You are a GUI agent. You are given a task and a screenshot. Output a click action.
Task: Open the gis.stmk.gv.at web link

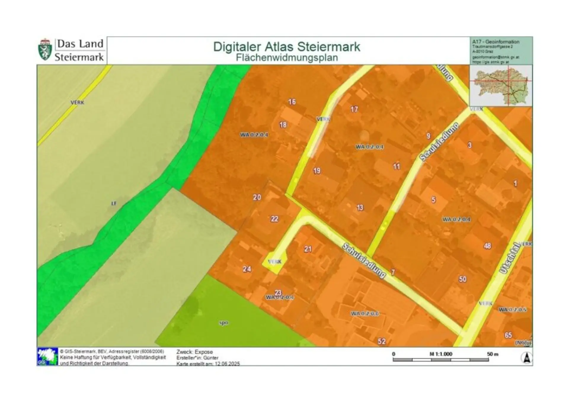click(490, 62)
